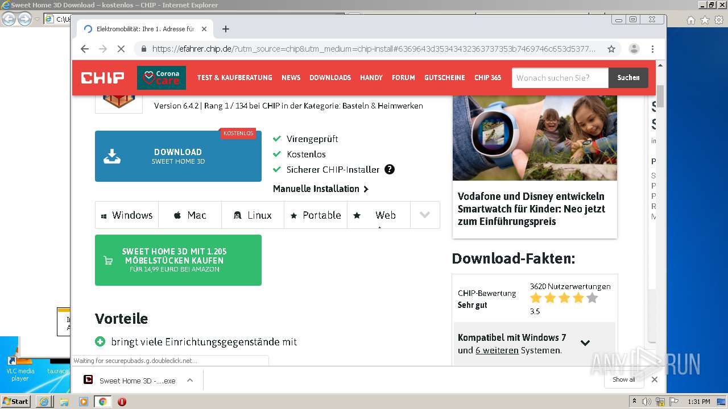Open the Windows Start menu

coord(15,401)
